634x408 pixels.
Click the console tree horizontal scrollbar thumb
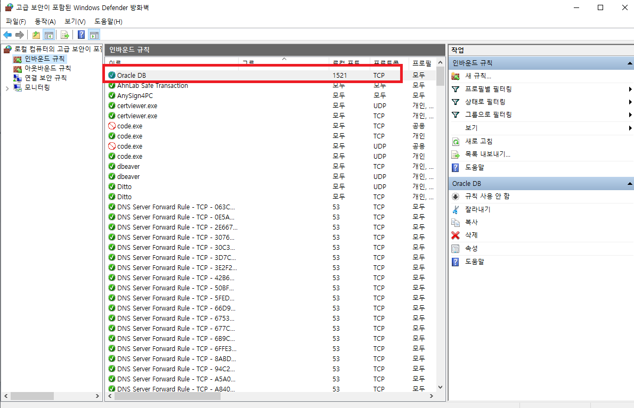coord(32,396)
